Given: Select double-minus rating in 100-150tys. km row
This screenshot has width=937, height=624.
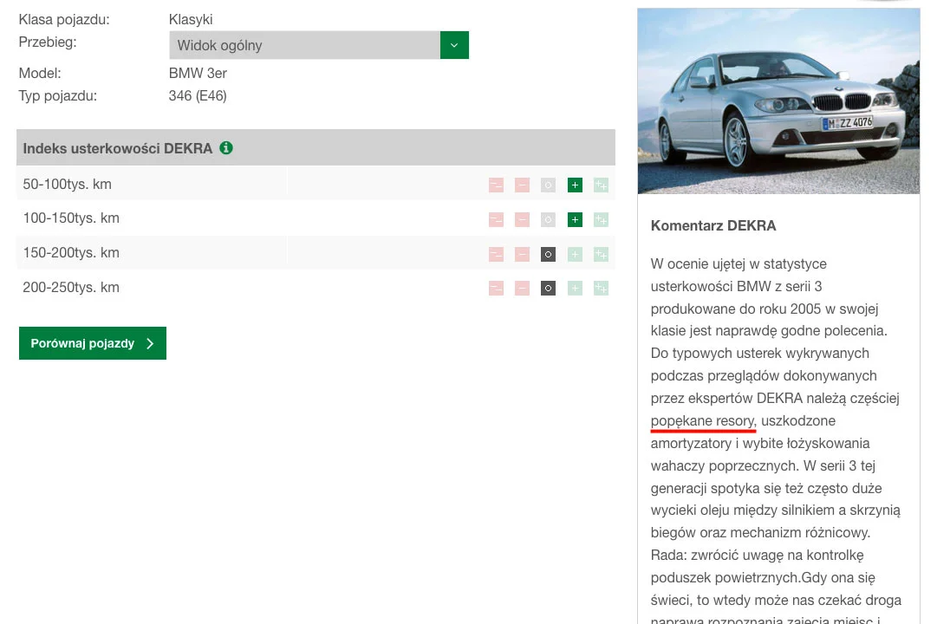Looking at the screenshot, I should [496, 220].
